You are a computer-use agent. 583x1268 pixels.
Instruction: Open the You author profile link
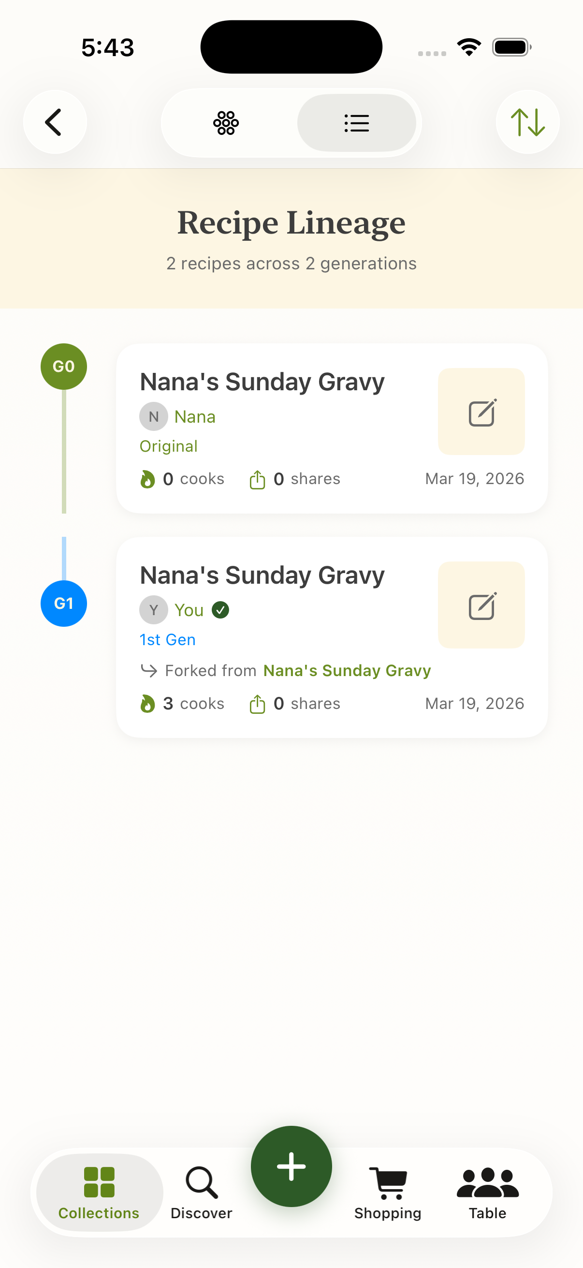click(x=189, y=610)
